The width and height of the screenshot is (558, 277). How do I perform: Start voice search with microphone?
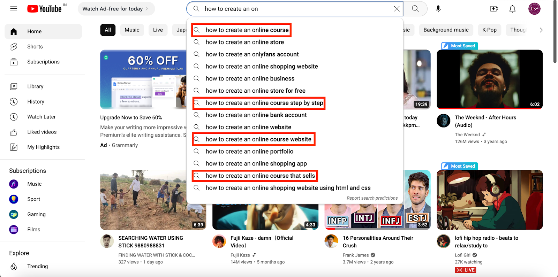[438, 9]
